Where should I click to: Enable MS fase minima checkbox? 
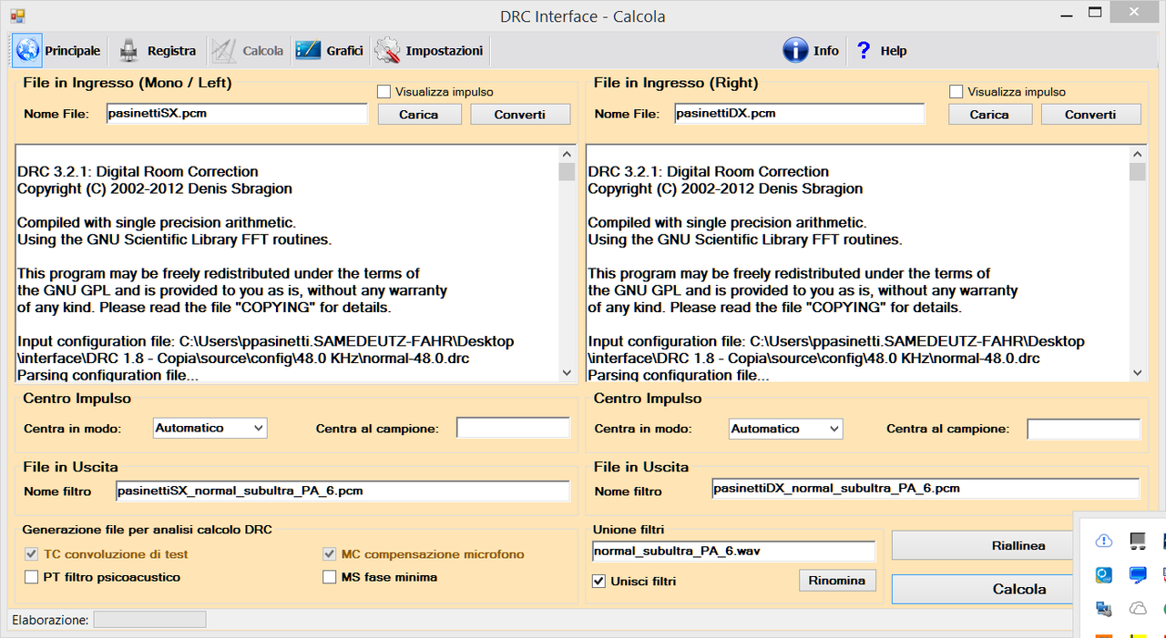(x=330, y=577)
